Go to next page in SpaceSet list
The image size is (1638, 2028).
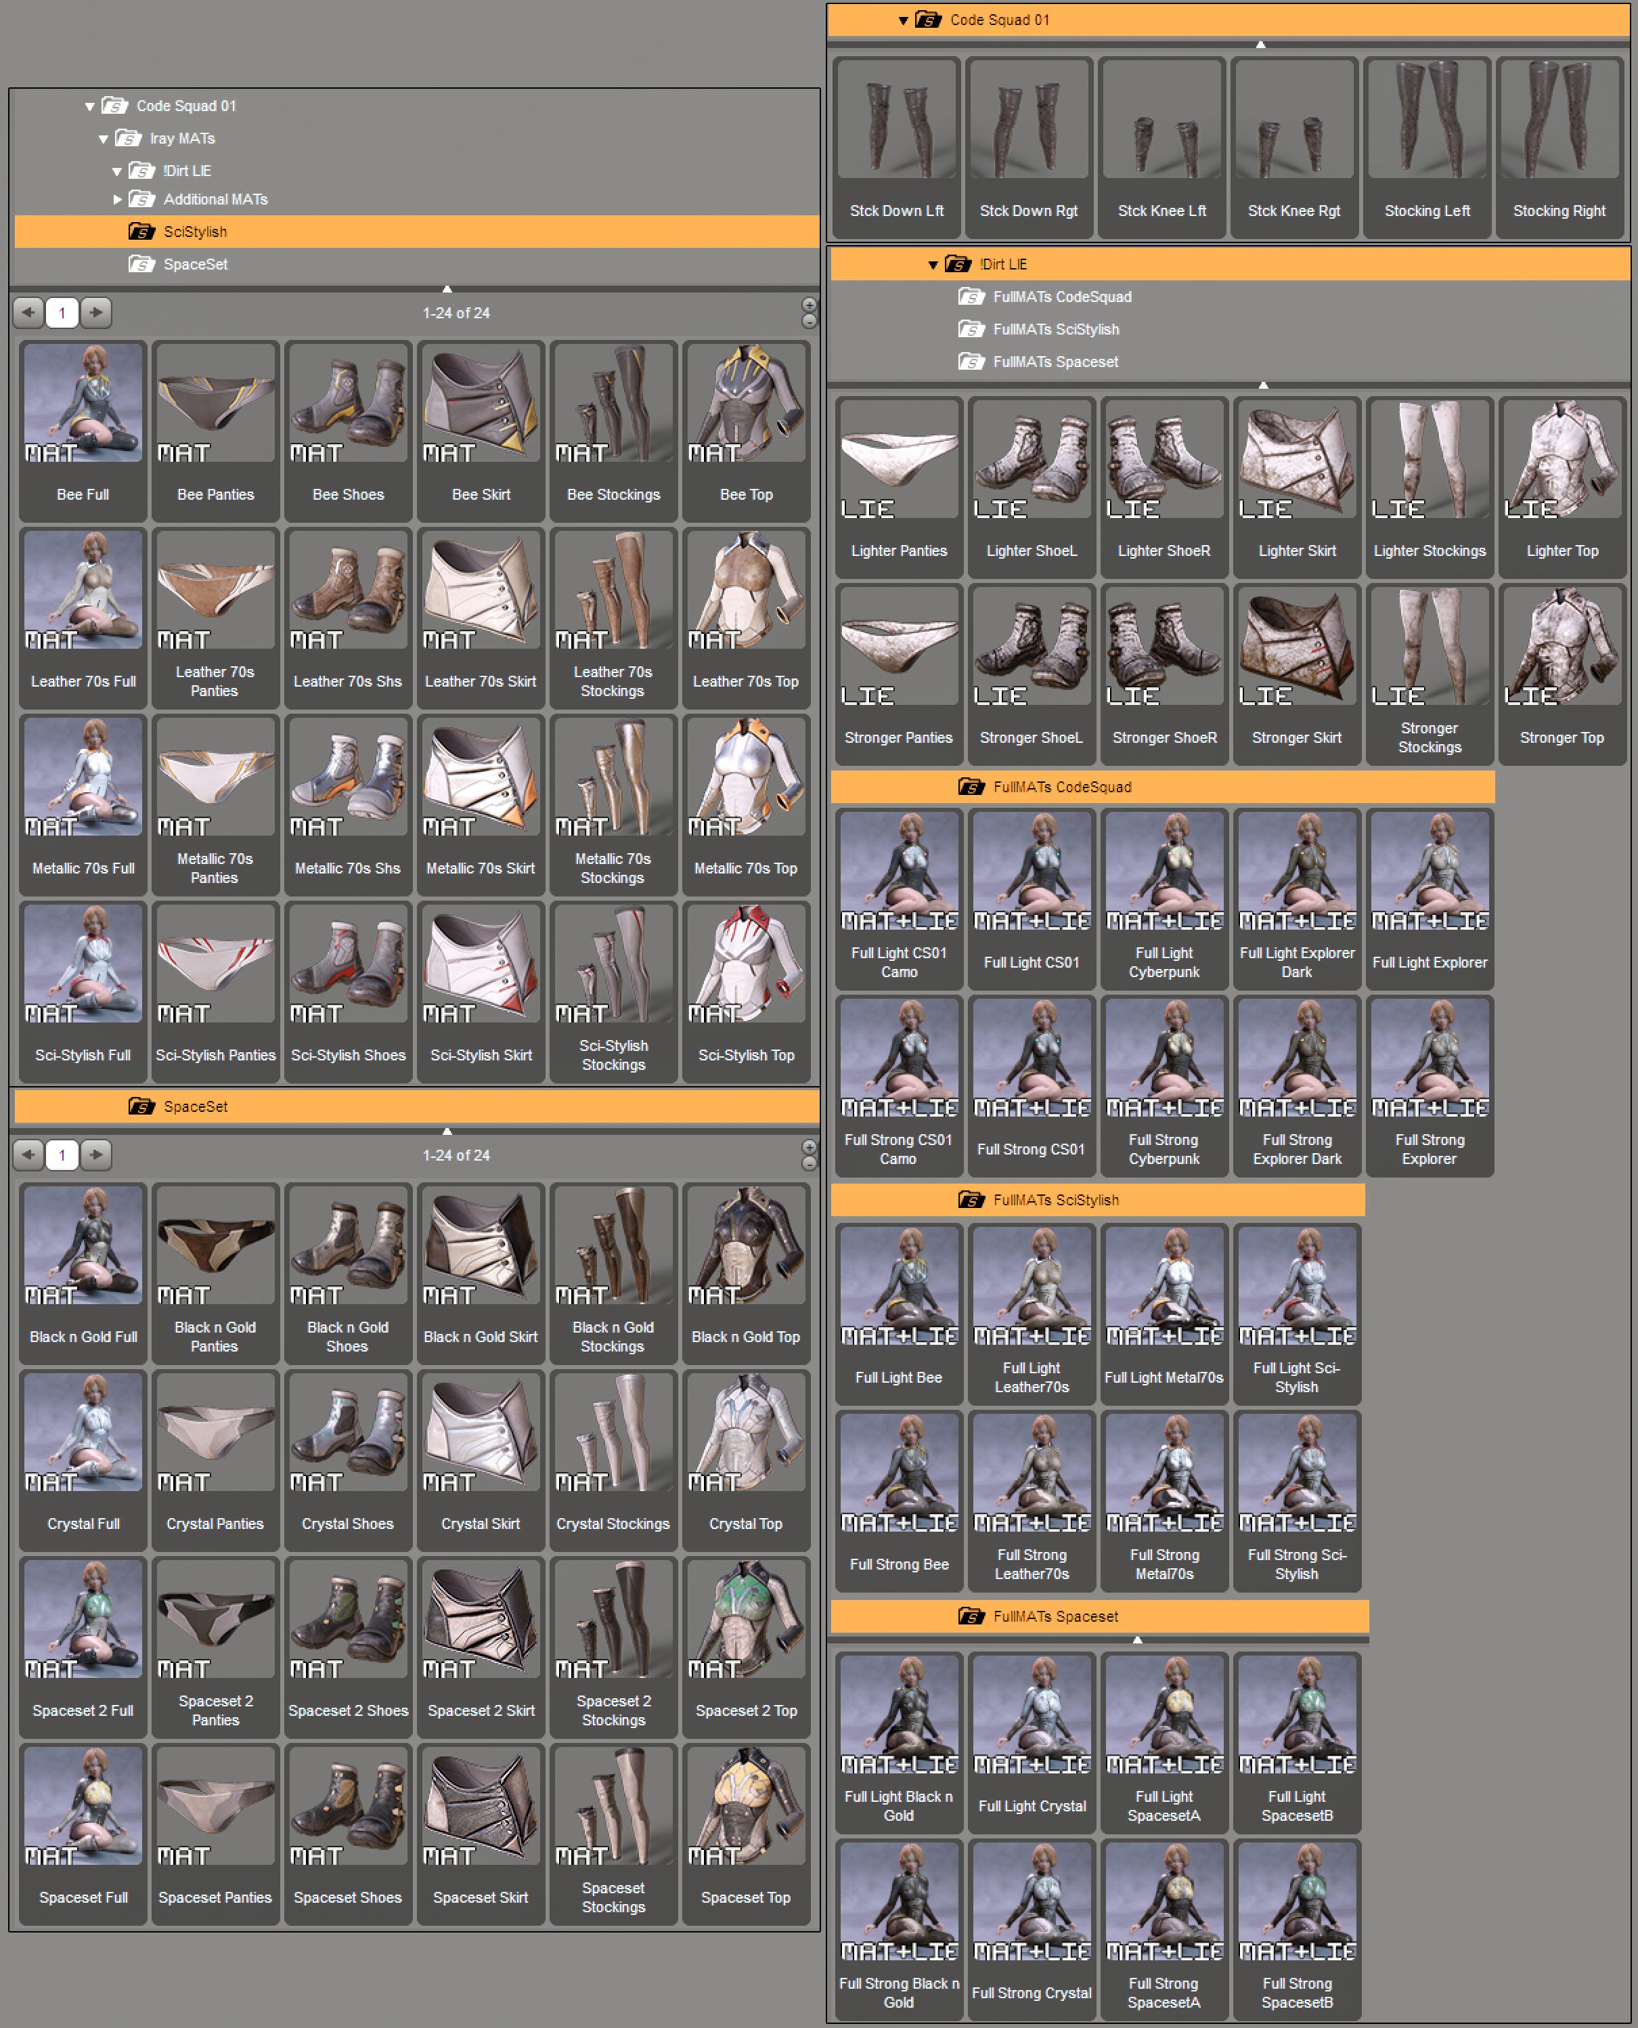tap(96, 1155)
